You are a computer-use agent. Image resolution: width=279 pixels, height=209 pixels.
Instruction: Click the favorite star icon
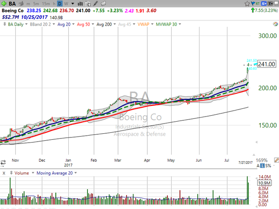247,4
